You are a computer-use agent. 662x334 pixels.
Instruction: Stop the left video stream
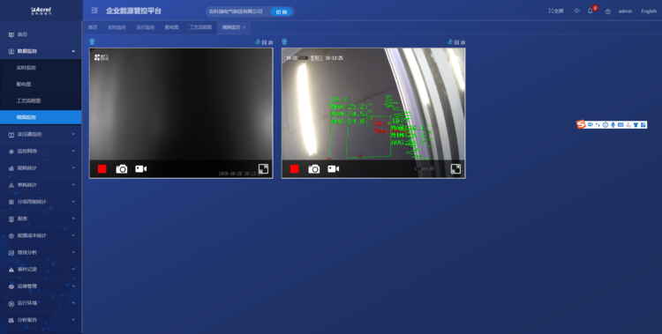(x=102, y=169)
